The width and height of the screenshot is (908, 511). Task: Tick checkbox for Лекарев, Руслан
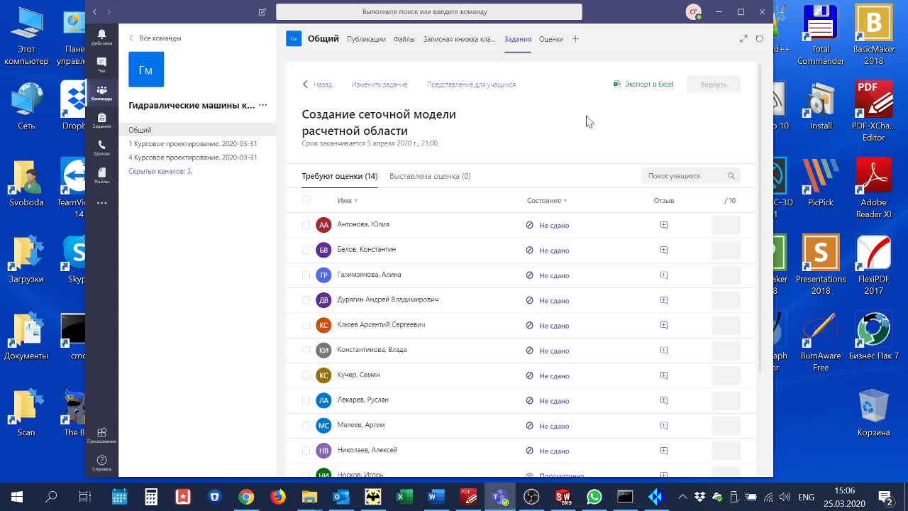[x=306, y=400]
